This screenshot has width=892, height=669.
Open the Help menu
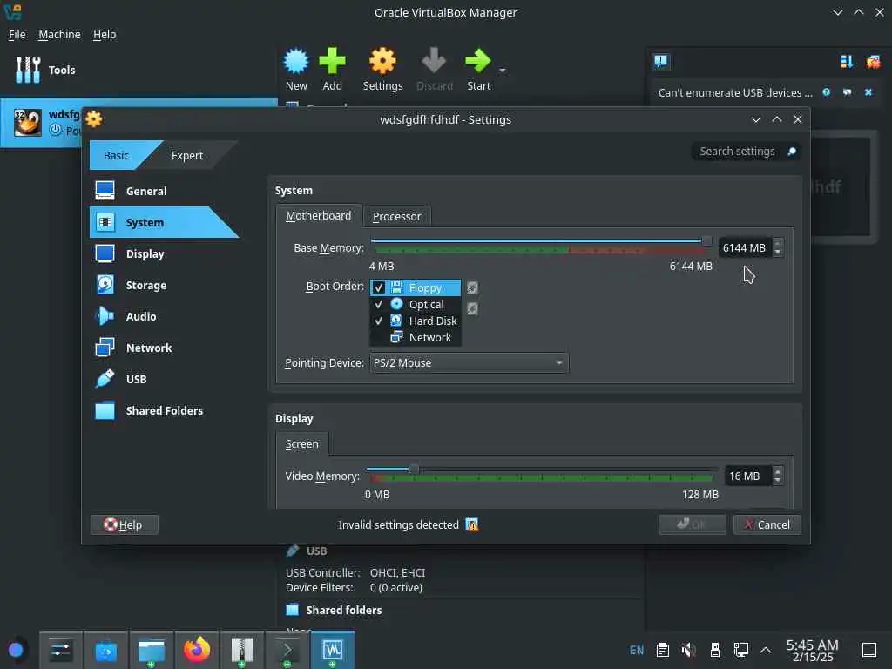(105, 35)
